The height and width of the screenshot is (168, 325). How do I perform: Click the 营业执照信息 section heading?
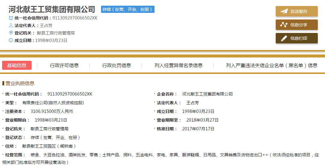pyautogui.click(x=20, y=83)
